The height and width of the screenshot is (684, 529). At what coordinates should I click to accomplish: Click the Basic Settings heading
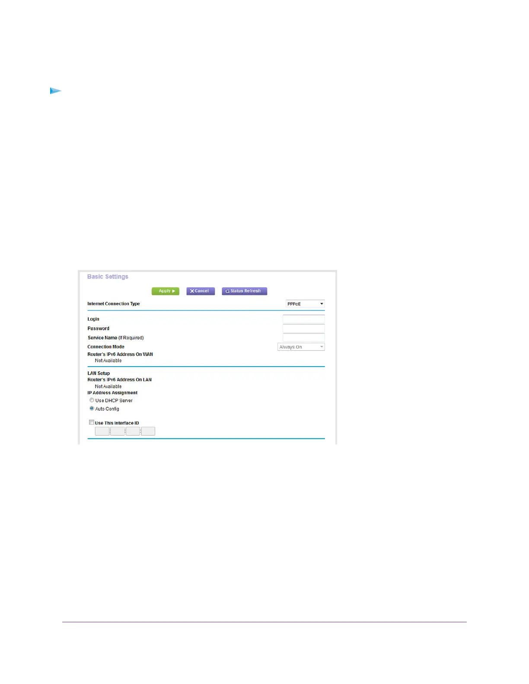108,276
